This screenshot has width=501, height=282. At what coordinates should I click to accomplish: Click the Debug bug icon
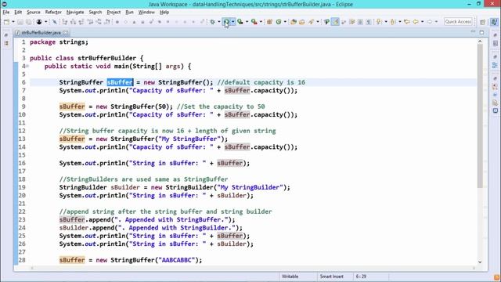pos(212,22)
